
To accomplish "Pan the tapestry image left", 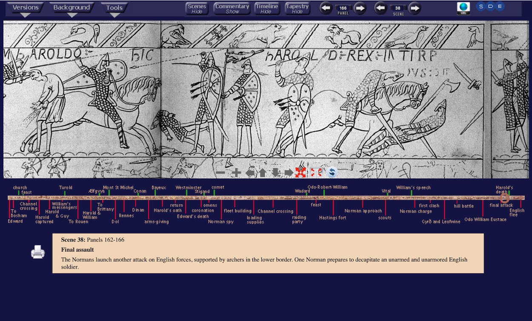I will click(250, 172).
